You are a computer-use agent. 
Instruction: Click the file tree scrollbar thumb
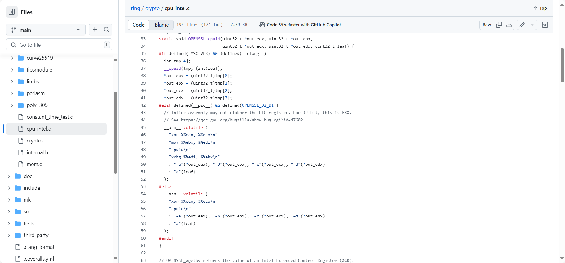tap(115, 133)
